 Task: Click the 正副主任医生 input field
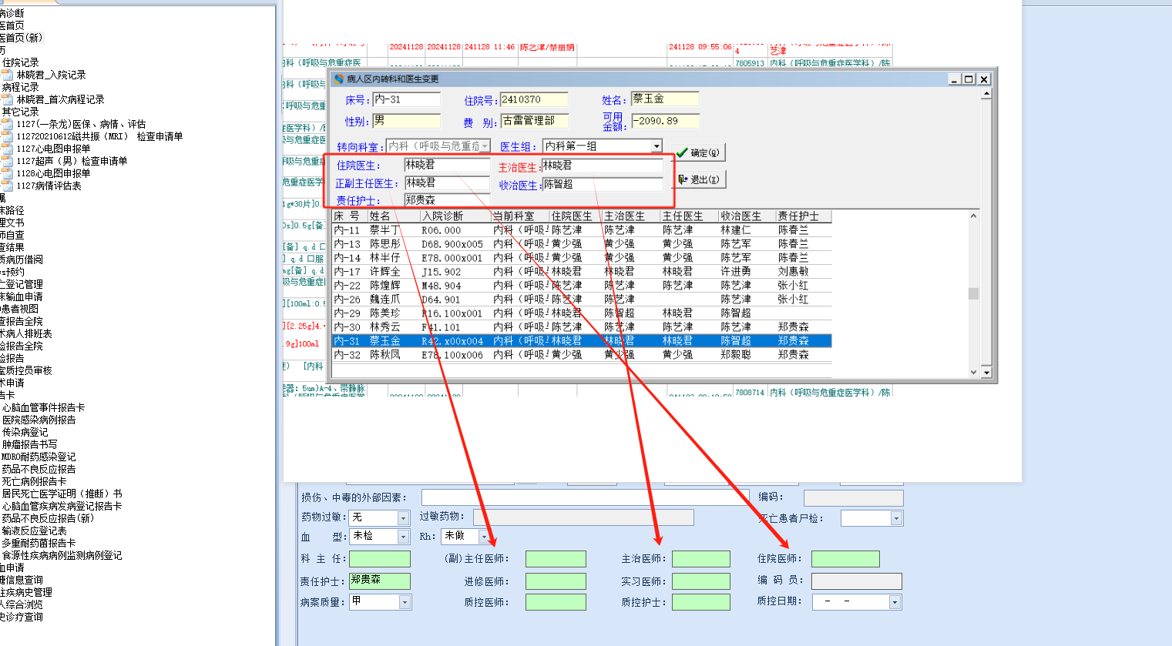447,183
